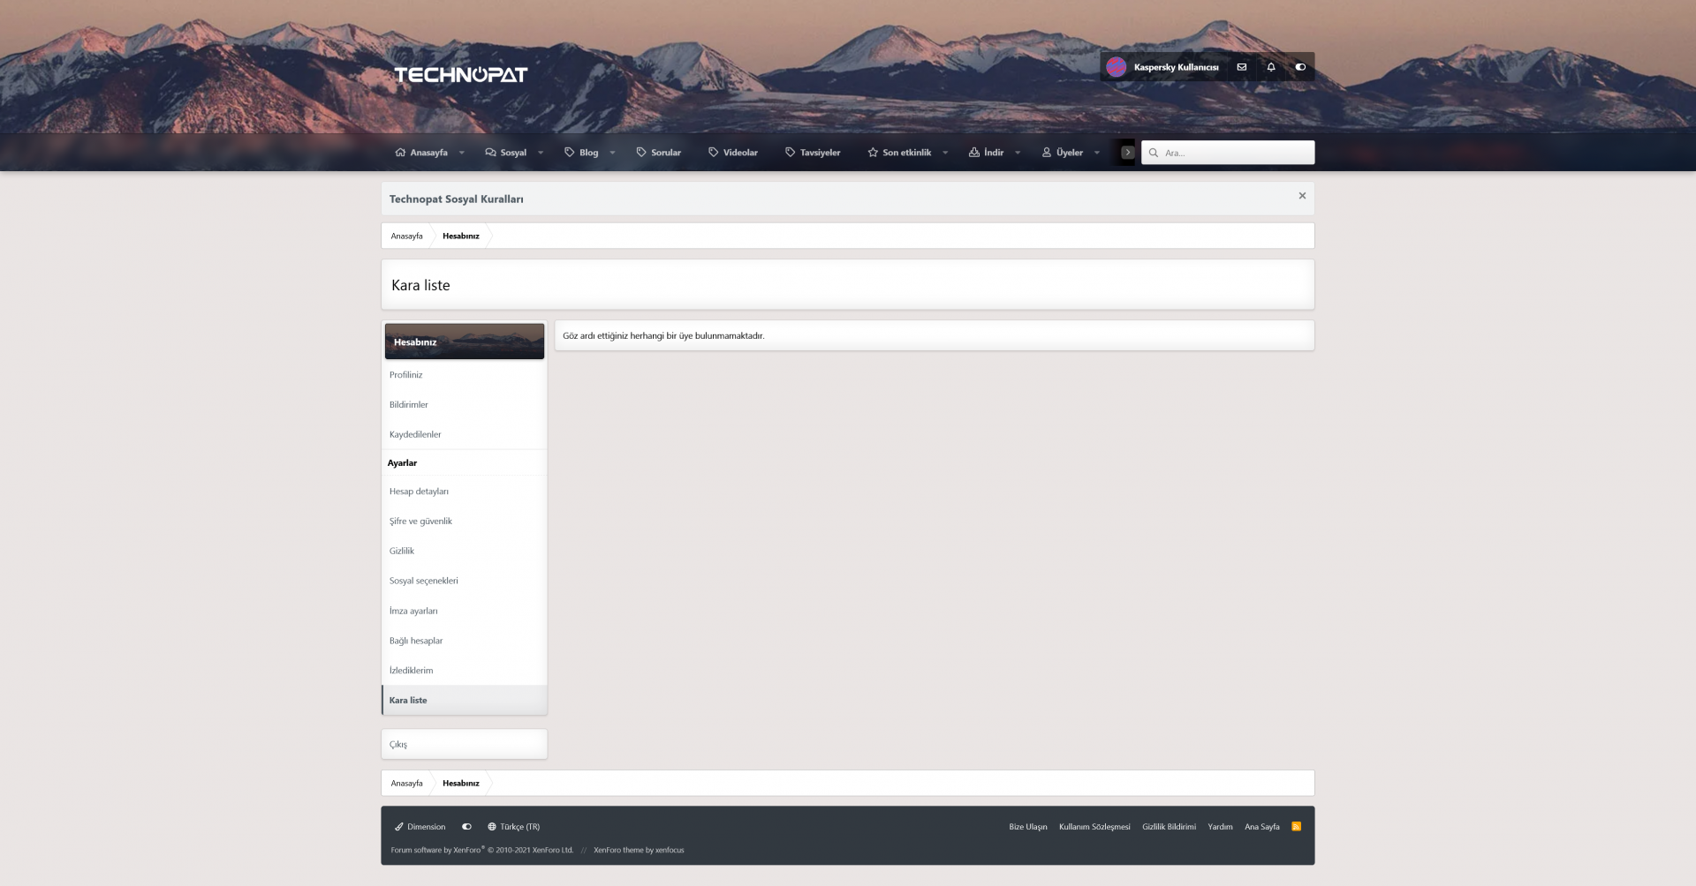Open the Üyeler navigation item
This screenshot has height=886, width=1696.
pos(1062,153)
